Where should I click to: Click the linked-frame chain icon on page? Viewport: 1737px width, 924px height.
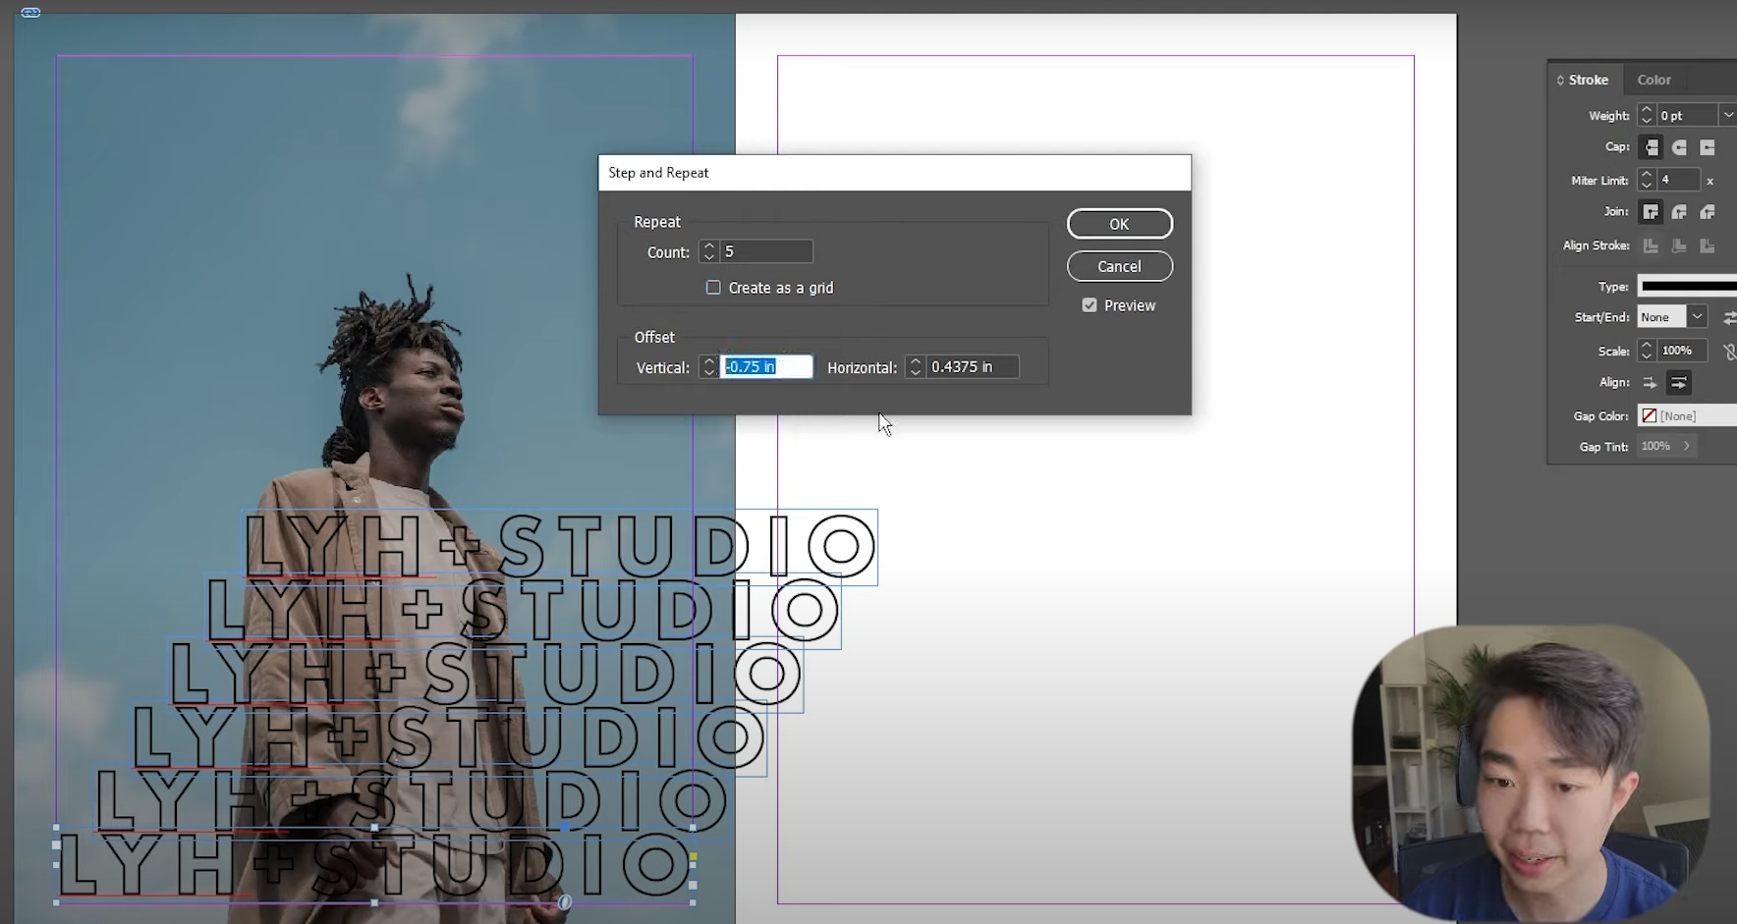[30, 13]
